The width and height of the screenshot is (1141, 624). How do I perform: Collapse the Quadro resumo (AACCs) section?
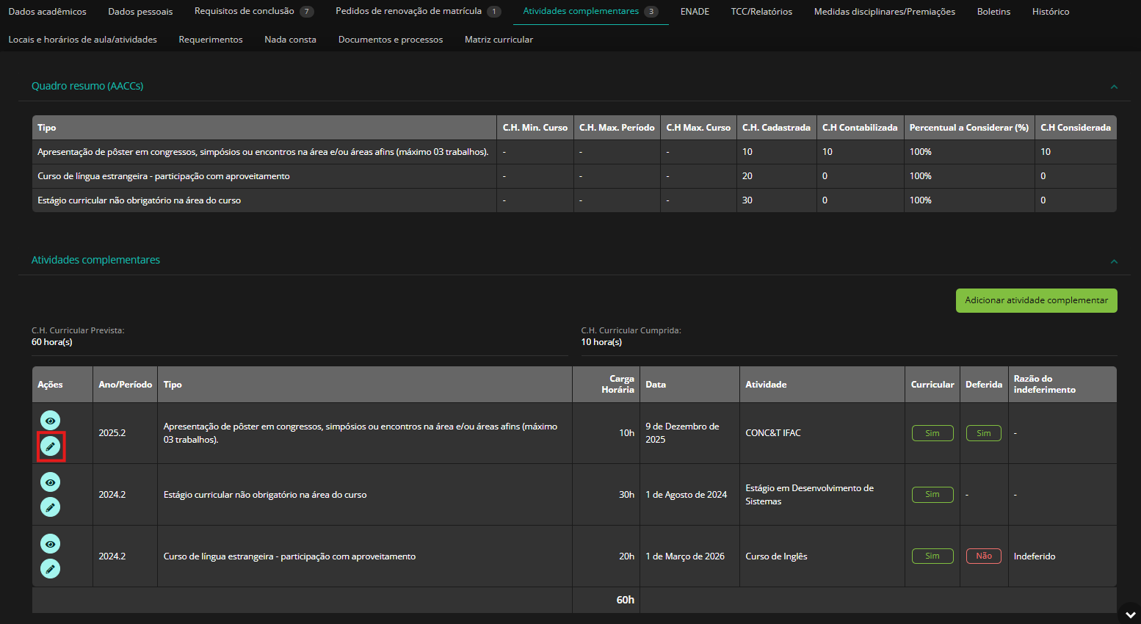(x=1114, y=87)
